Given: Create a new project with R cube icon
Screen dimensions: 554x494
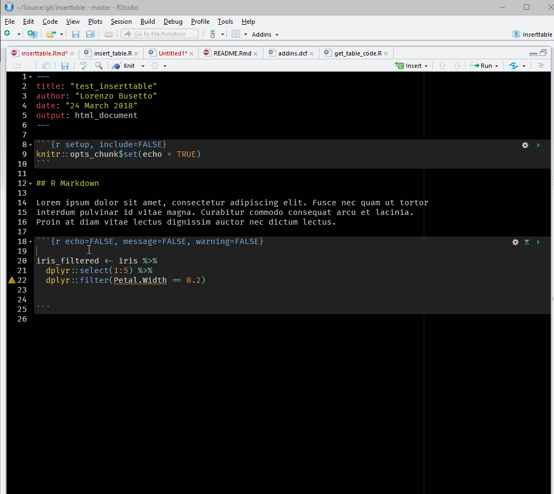Looking at the screenshot, I should [32, 34].
